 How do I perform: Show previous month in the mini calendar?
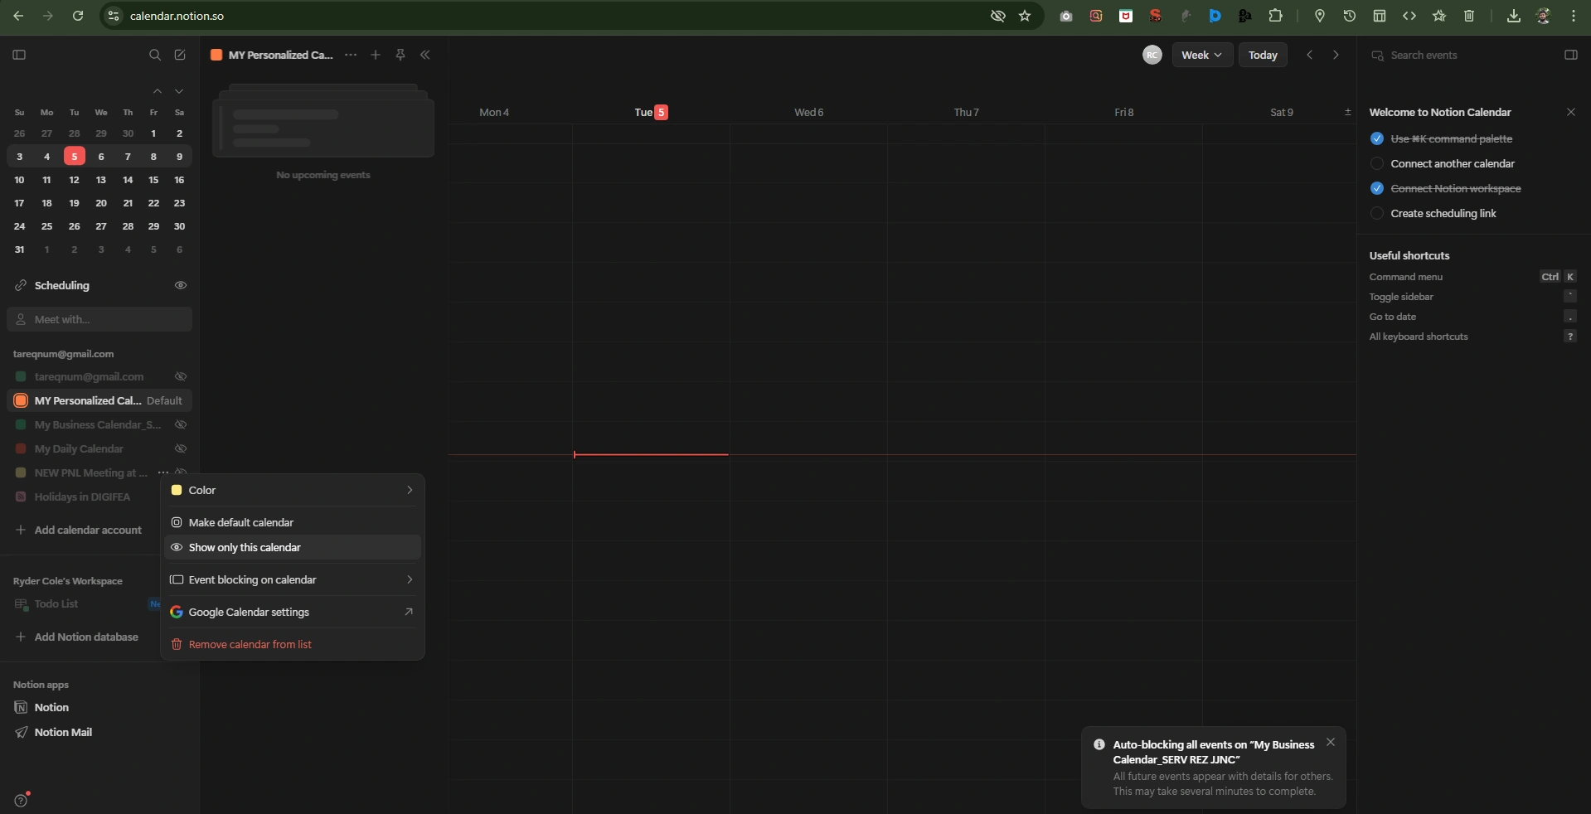coord(157,91)
